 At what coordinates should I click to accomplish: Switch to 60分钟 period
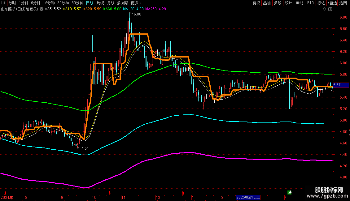(77, 3)
